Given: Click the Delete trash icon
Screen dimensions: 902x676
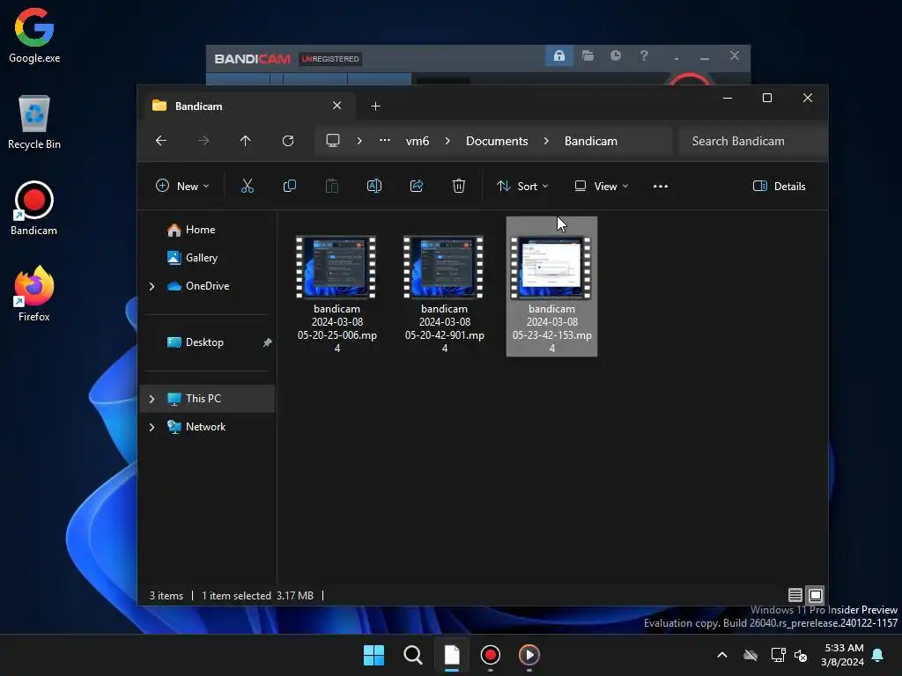Looking at the screenshot, I should (458, 186).
